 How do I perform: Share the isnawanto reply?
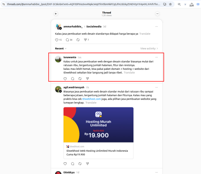pyautogui.click(x=87, y=79)
